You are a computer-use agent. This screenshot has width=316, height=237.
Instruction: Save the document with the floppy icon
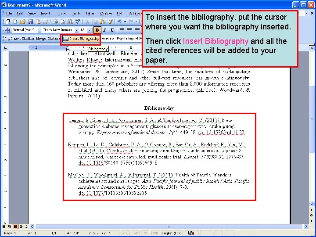(30, 22)
